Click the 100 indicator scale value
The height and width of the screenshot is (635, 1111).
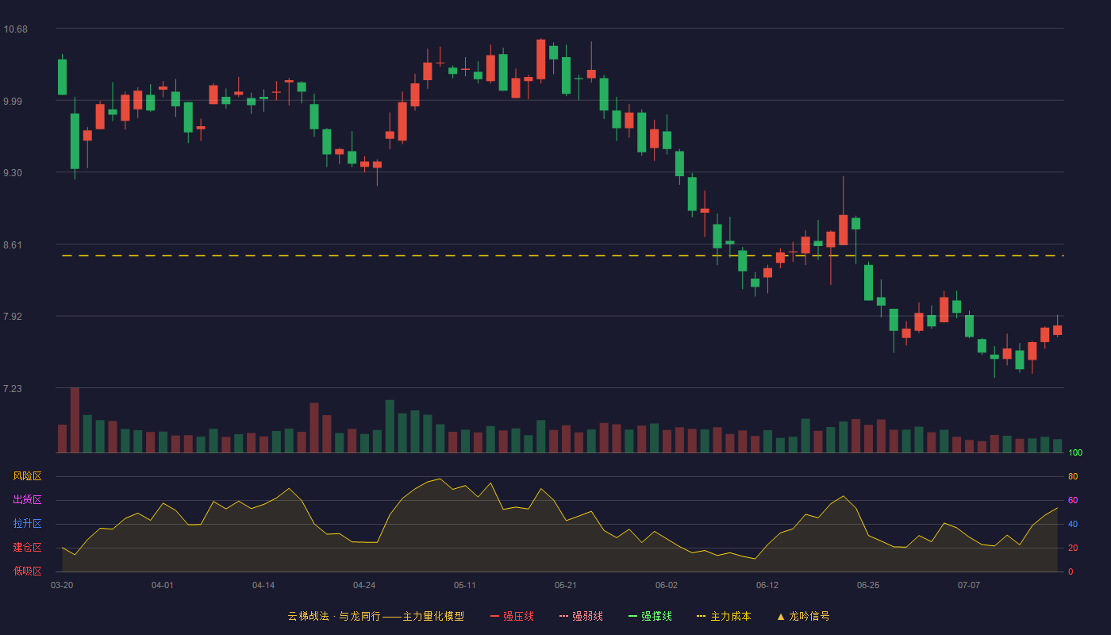[x=1075, y=453]
